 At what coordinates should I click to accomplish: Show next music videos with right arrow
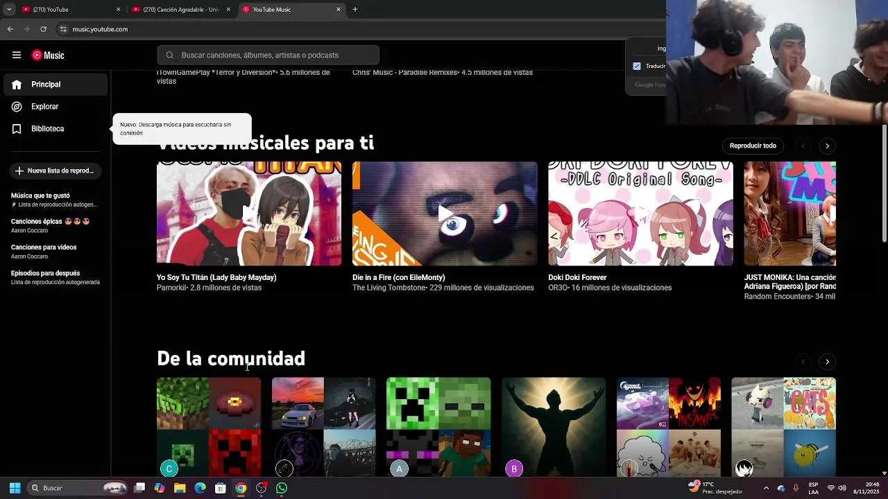(x=827, y=146)
